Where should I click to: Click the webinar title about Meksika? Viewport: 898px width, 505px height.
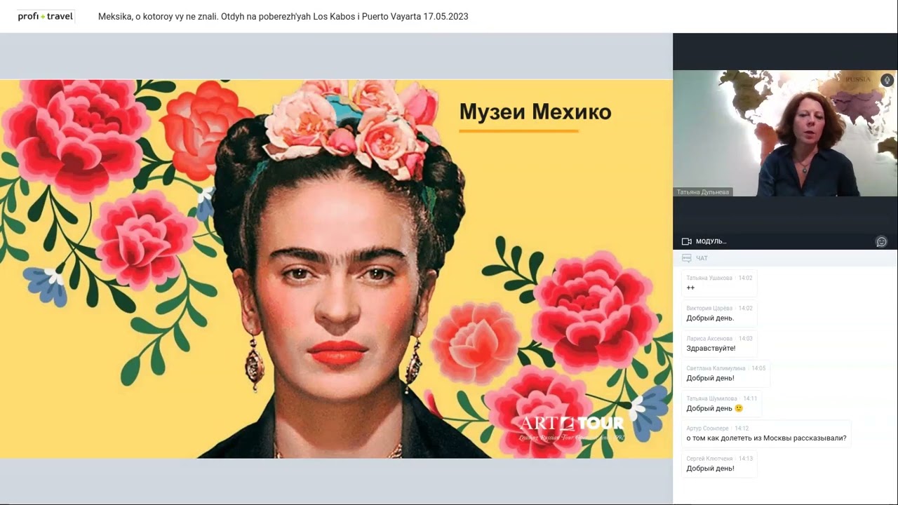pos(283,16)
